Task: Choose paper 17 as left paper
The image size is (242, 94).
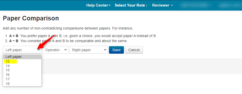Action: coord(22,79)
